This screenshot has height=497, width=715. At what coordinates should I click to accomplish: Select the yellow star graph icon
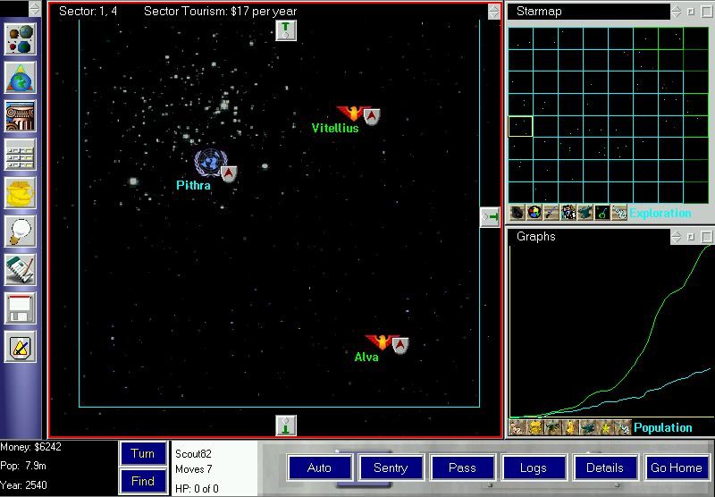pos(605,427)
